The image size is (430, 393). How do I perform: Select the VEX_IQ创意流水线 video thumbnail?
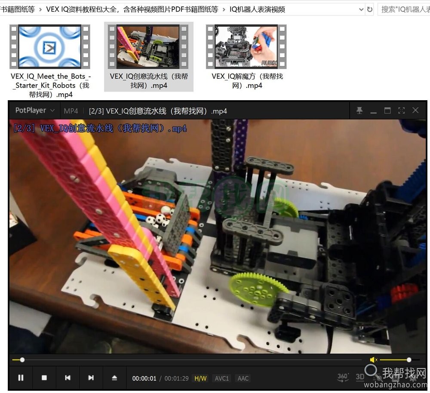point(148,46)
